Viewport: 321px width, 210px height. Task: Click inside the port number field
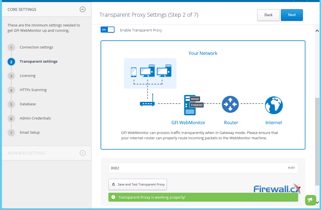[203, 168]
